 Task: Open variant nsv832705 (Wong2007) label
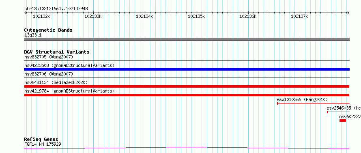(x=49, y=57)
